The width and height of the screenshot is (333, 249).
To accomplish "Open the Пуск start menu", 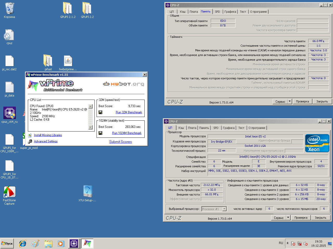I will (7, 244).
